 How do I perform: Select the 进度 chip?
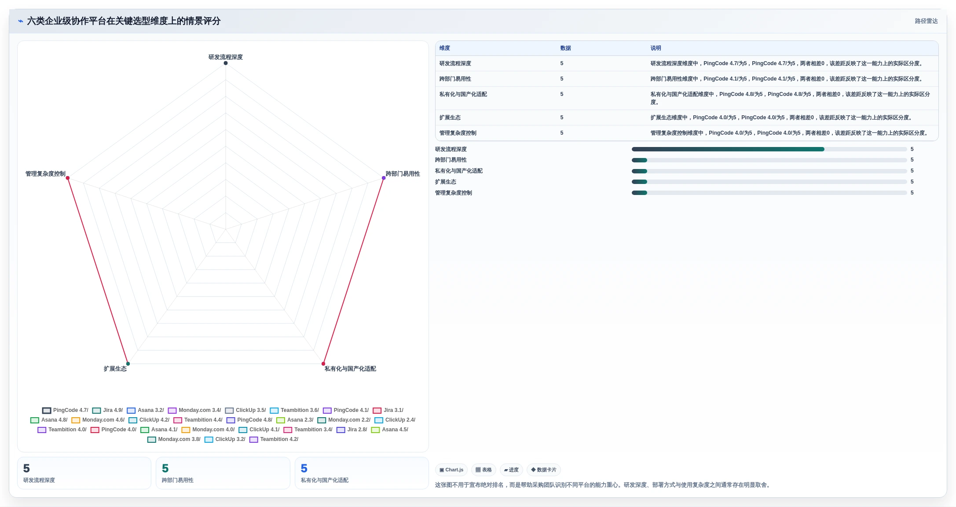click(x=511, y=470)
